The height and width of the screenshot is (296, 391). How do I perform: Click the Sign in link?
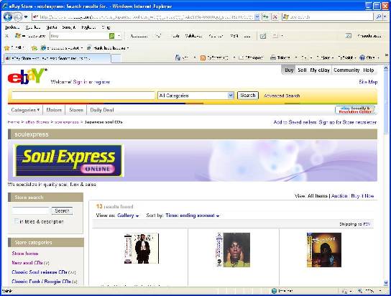[x=80, y=82]
